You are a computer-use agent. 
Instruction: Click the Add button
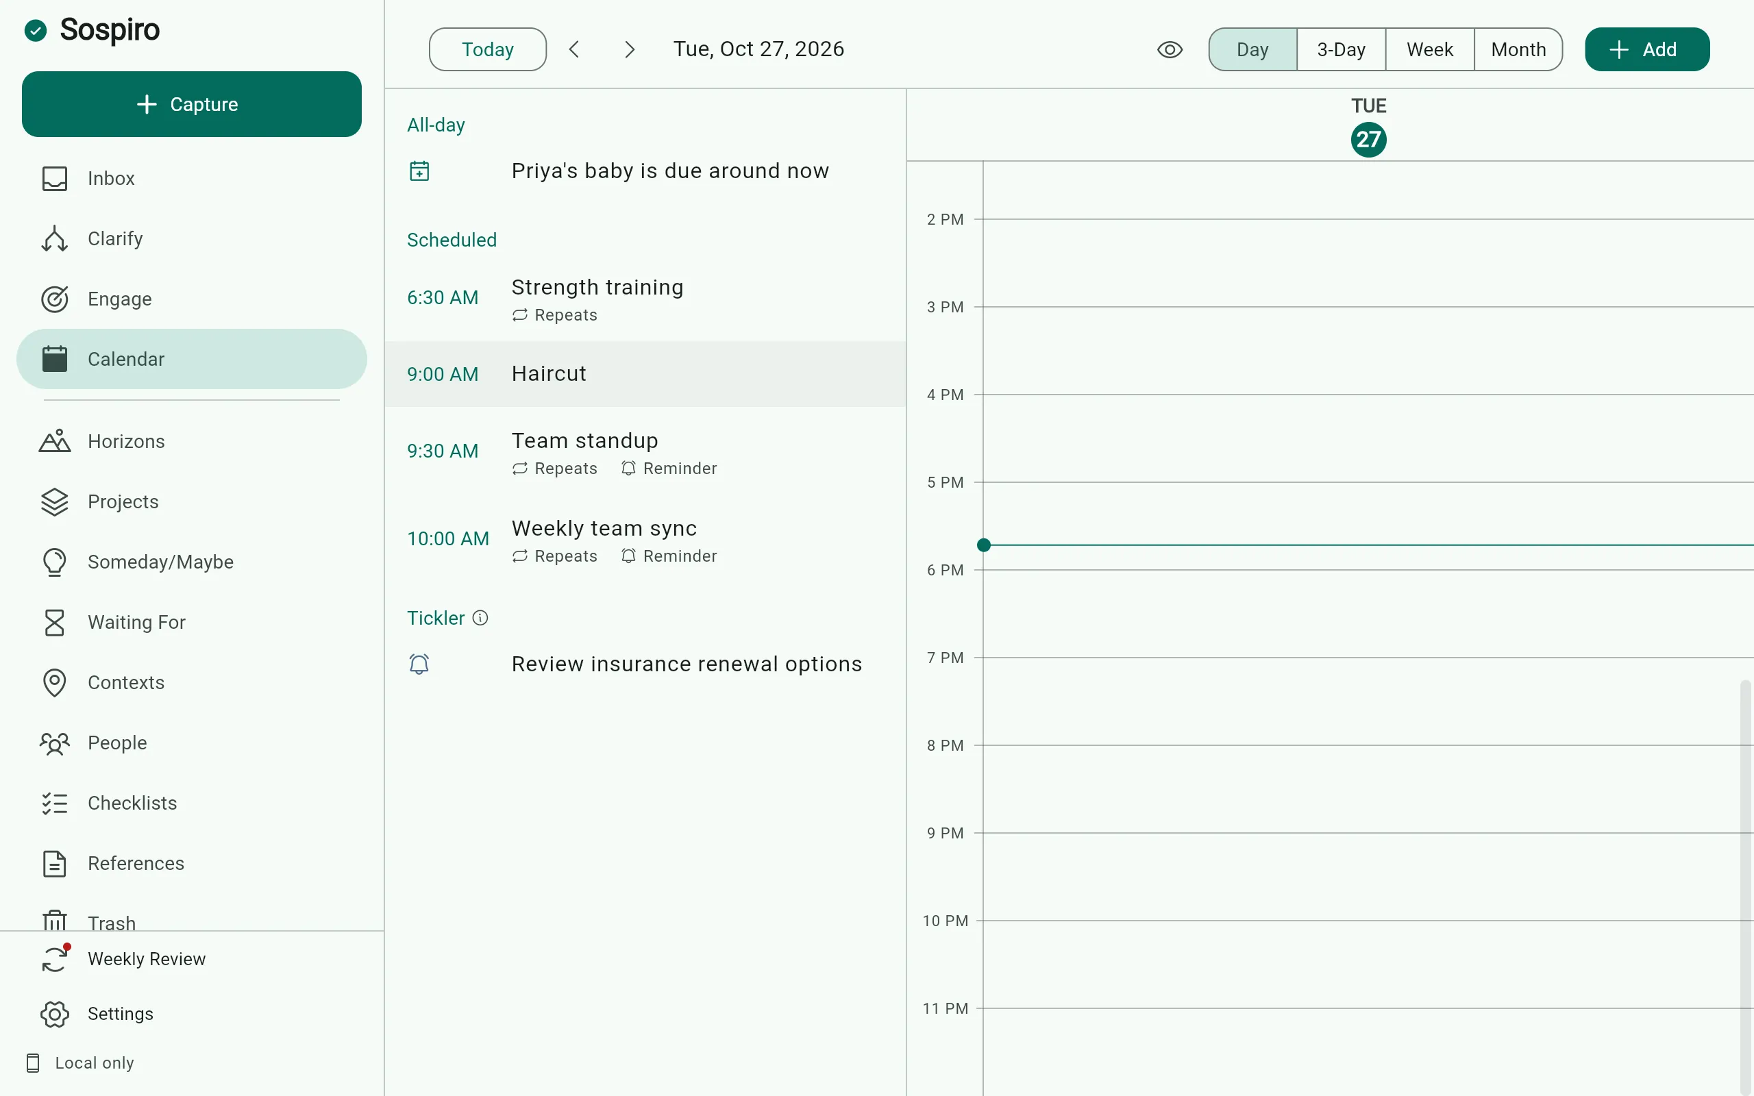[x=1646, y=49]
